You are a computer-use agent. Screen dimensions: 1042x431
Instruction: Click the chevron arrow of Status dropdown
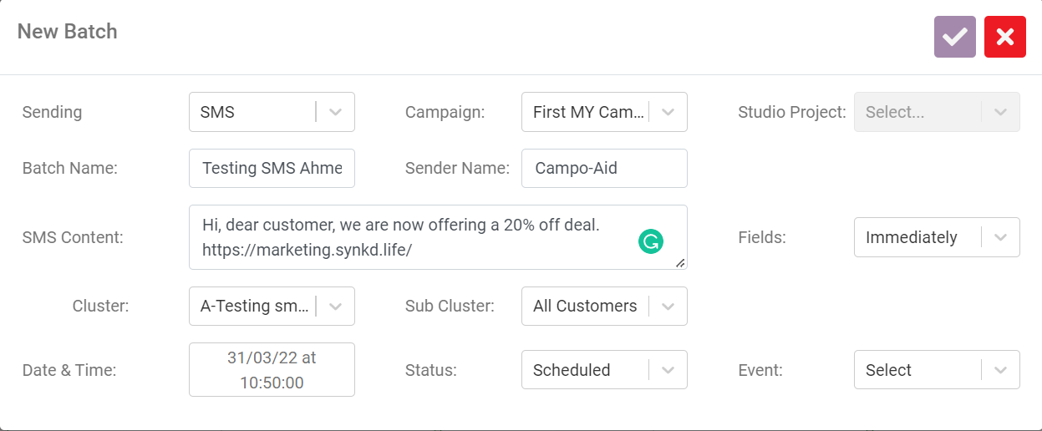pos(668,370)
